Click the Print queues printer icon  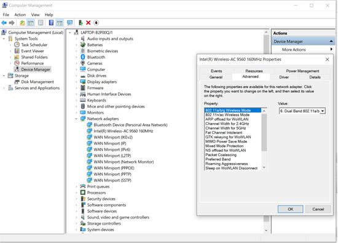(x=83, y=186)
